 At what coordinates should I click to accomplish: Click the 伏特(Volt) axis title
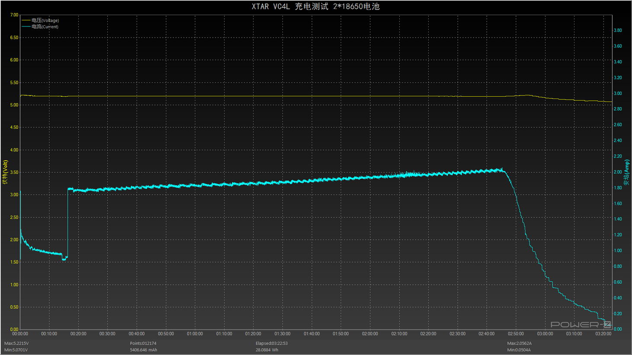(5, 172)
